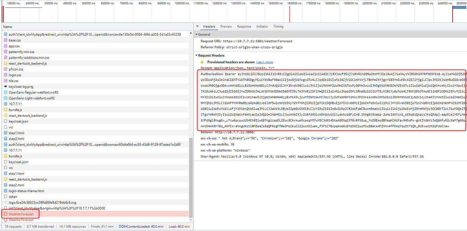Open the Timing tab

(278, 27)
